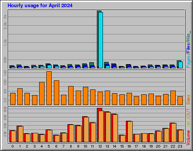Click the red hour 12 volume bar top
The height and width of the screenshot is (151, 193).
(x=100, y=109)
